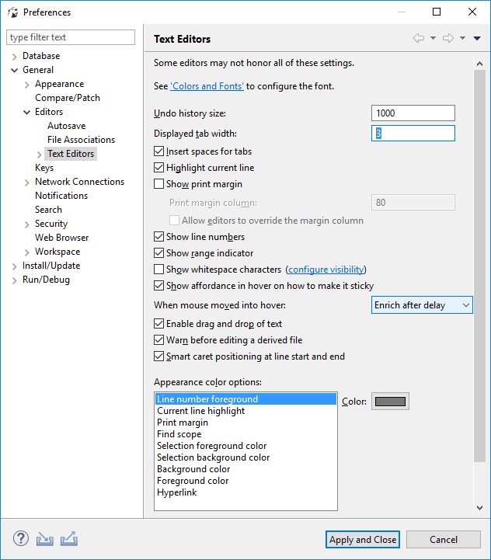Collapse the Editors tree node
This screenshot has width=491, height=560.
(26, 112)
